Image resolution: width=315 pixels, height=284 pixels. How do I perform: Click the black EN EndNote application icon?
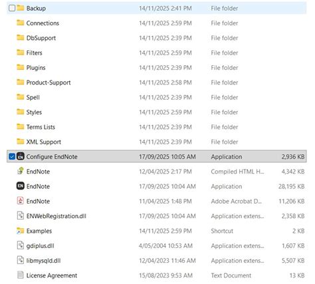click(21, 186)
